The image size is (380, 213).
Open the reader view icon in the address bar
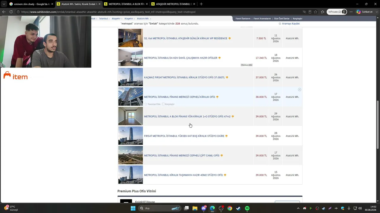pos(310,12)
